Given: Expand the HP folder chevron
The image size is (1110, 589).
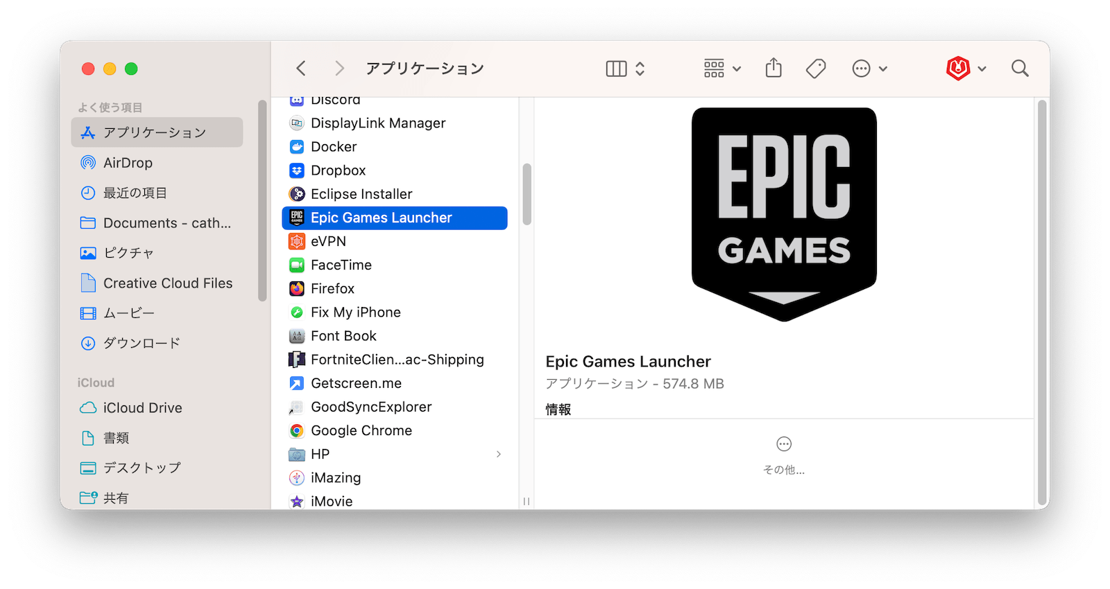Looking at the screenshot, I should point(499,454).
